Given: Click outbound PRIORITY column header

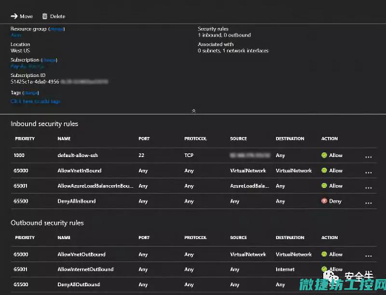Looking at the screenshot, I should pyautogui.click(x=25, y=238).
